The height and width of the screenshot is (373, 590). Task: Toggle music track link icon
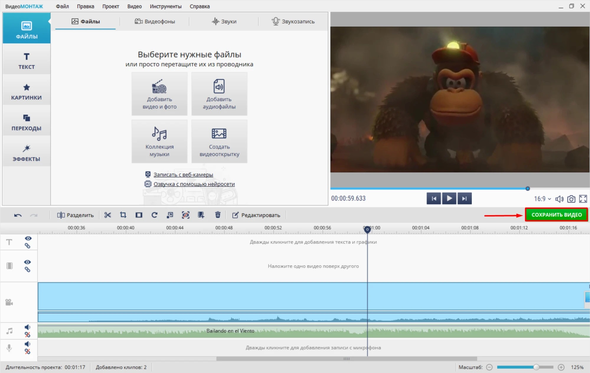(x=27, y=335)
